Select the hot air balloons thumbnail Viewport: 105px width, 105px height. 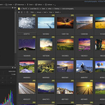tap(100, 66)
